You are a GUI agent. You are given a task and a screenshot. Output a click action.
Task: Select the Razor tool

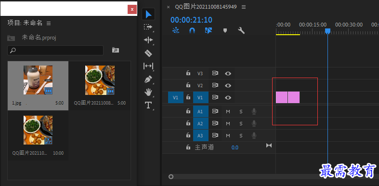point(148,53)
